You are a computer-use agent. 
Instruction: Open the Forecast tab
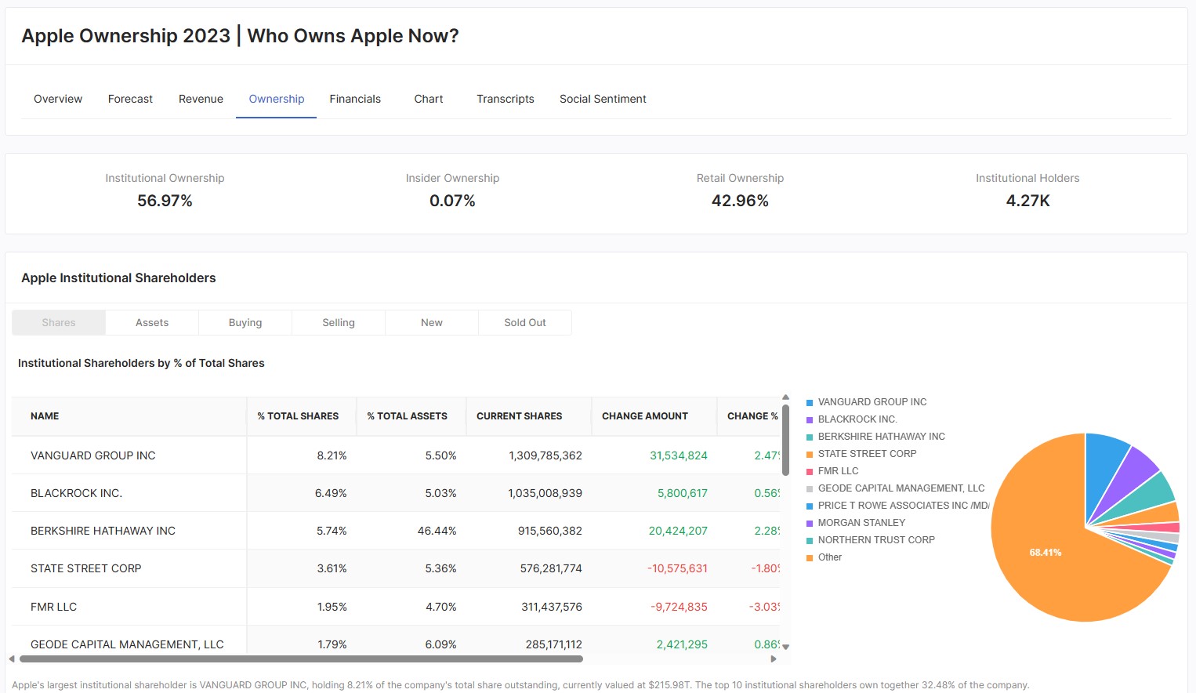coord(130,99)
